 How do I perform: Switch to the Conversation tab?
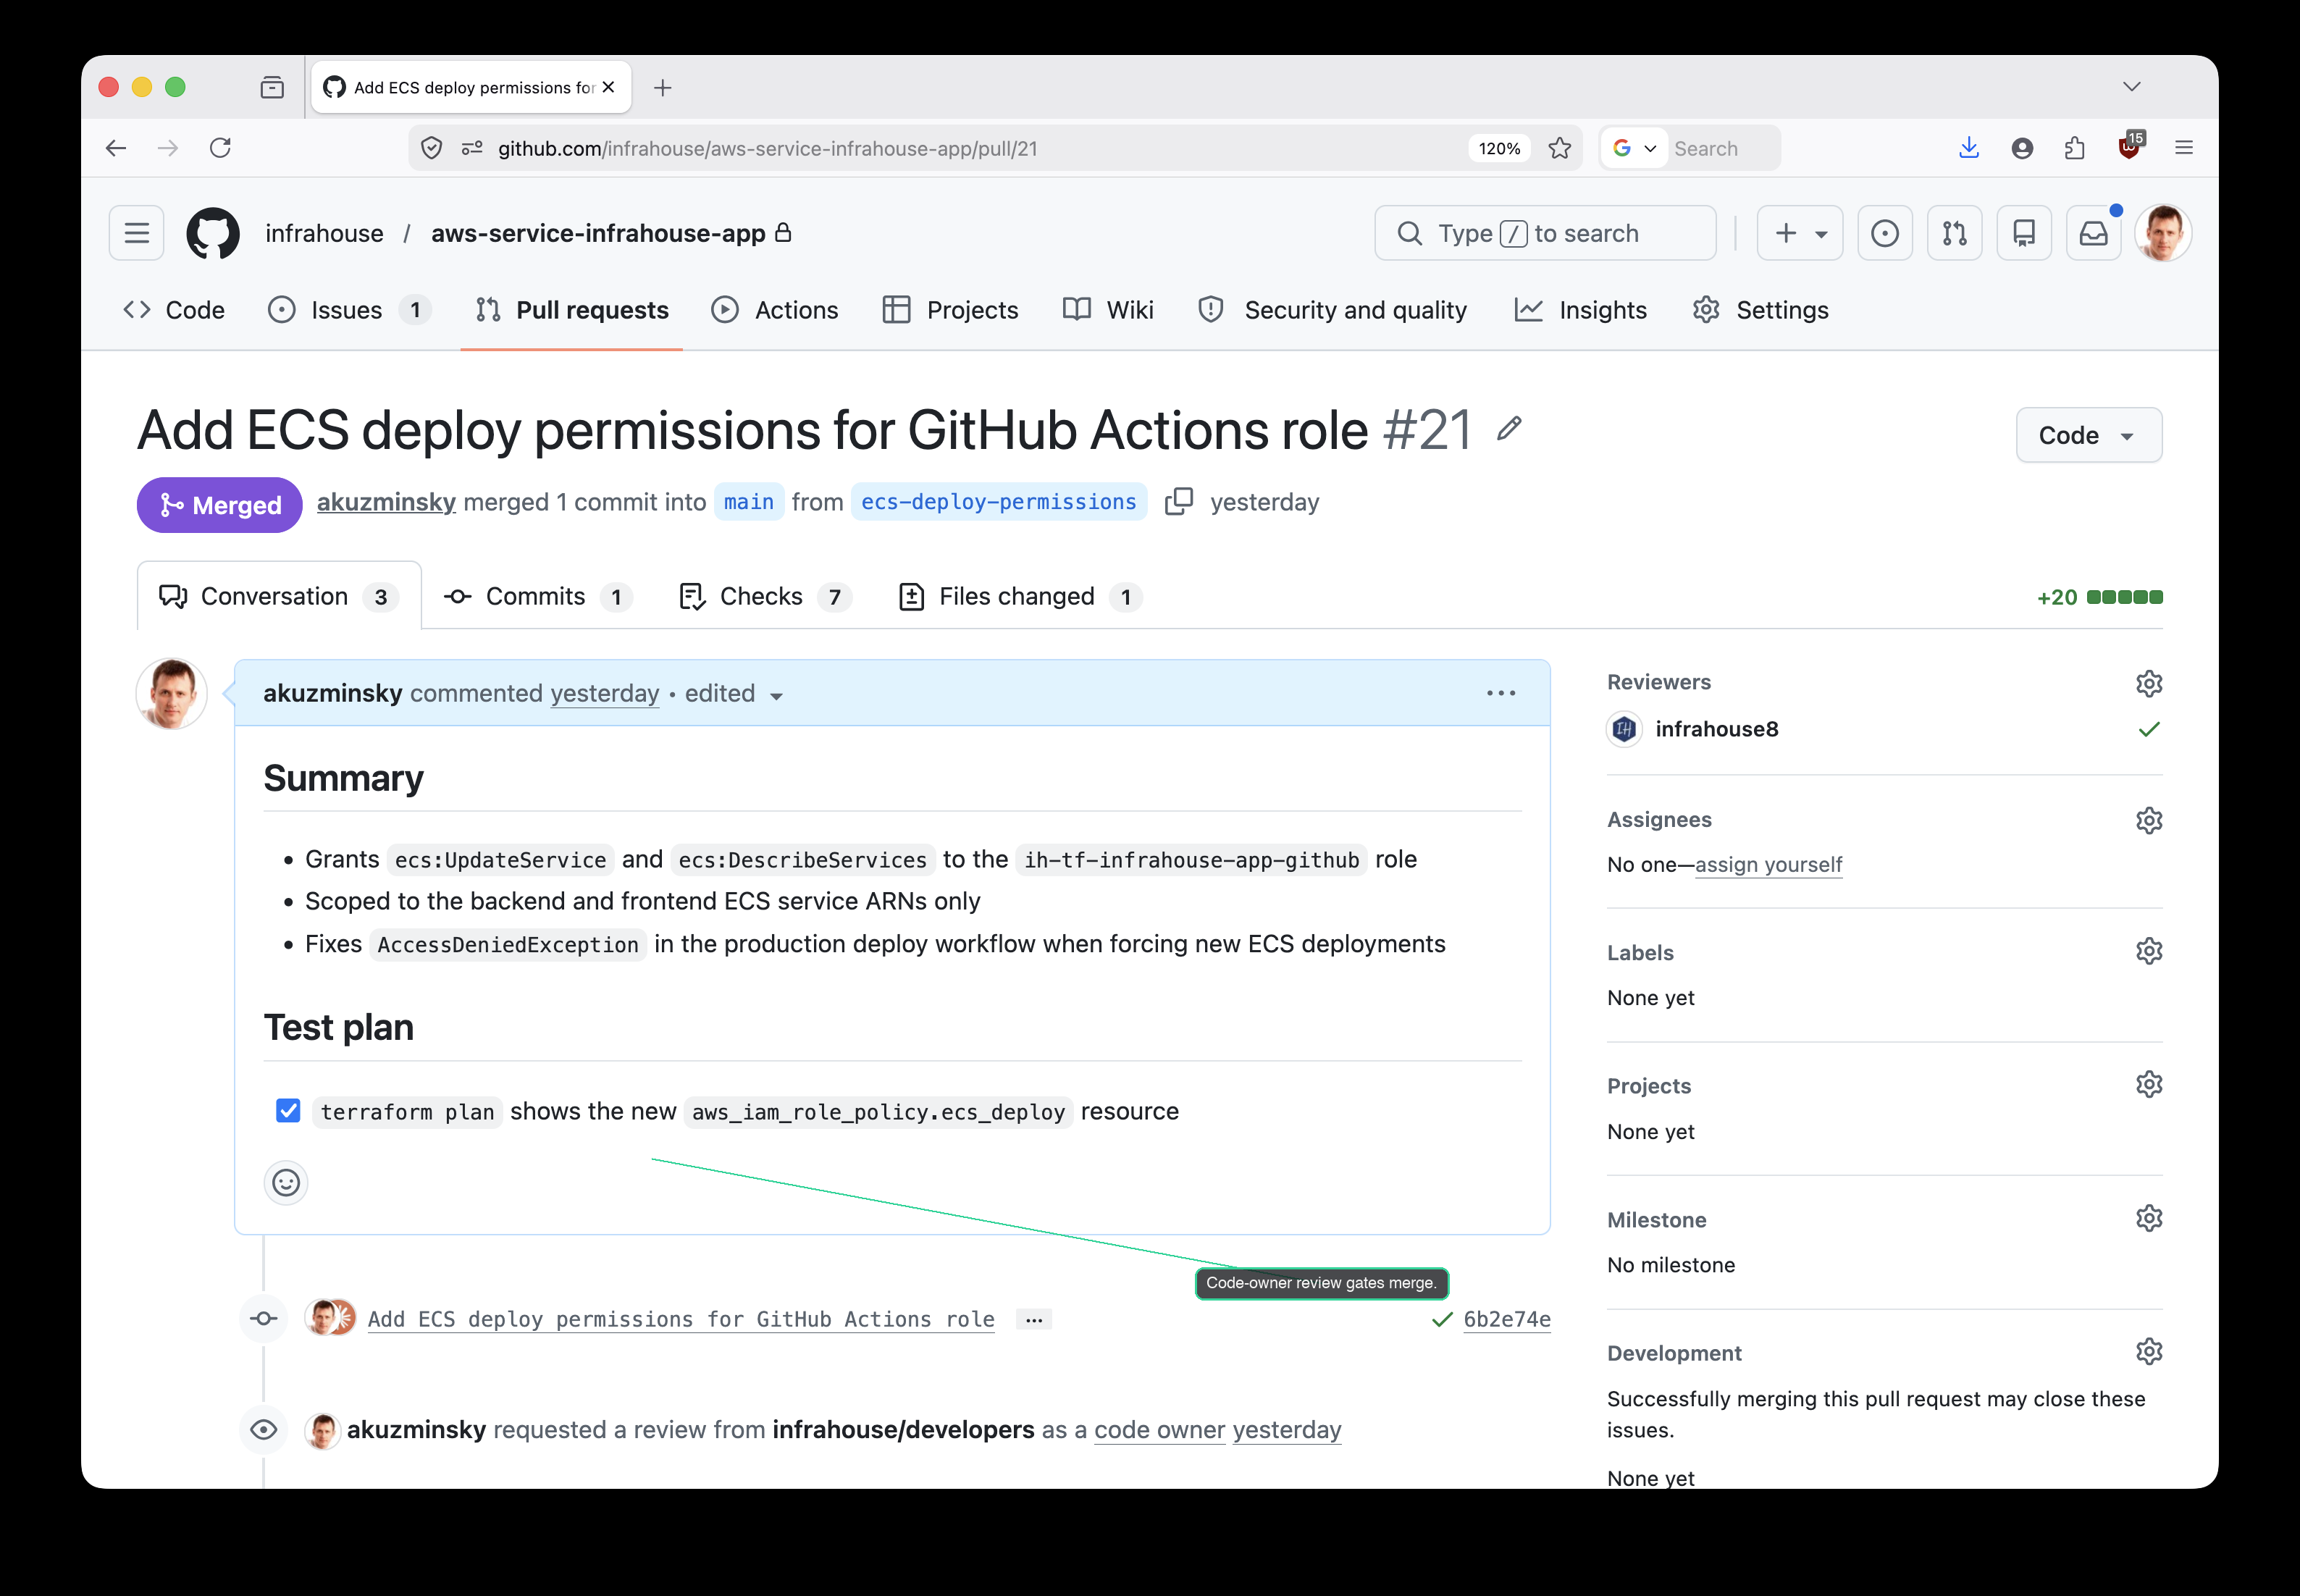279,596
